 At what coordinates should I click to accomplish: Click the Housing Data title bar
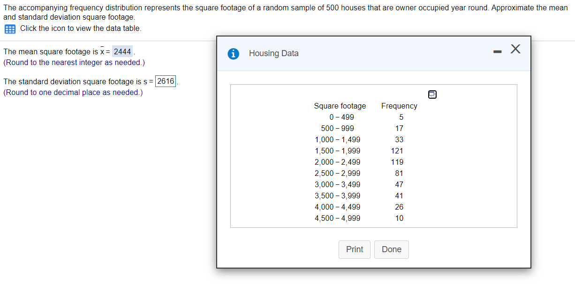coord(273,53)
